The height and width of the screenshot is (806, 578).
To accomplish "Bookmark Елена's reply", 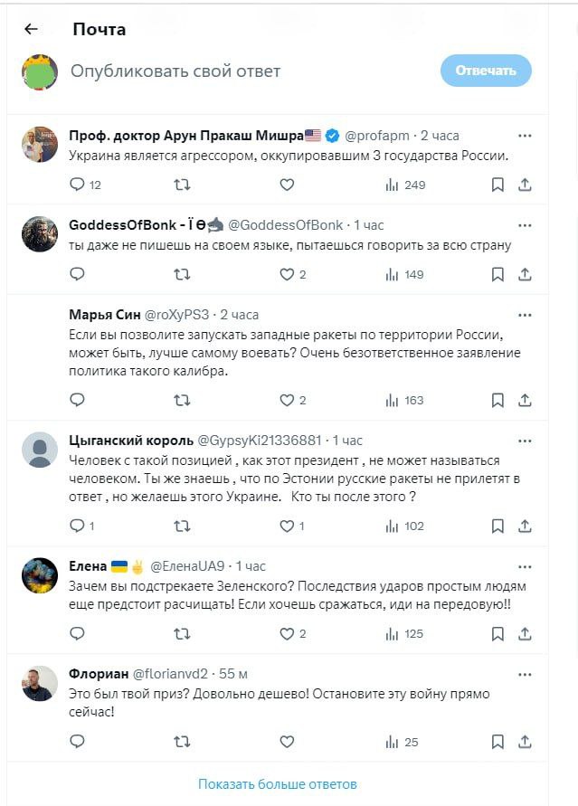I will coord(497,633).
